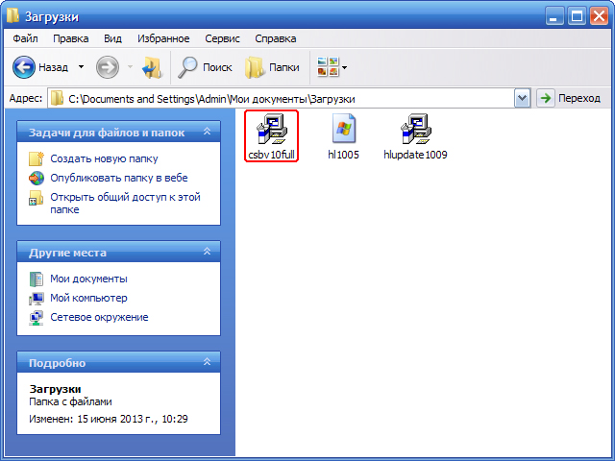Viewport: 615px width, 461px height.
Task: Close the Загрузки window
Action: tap(599, 16)
